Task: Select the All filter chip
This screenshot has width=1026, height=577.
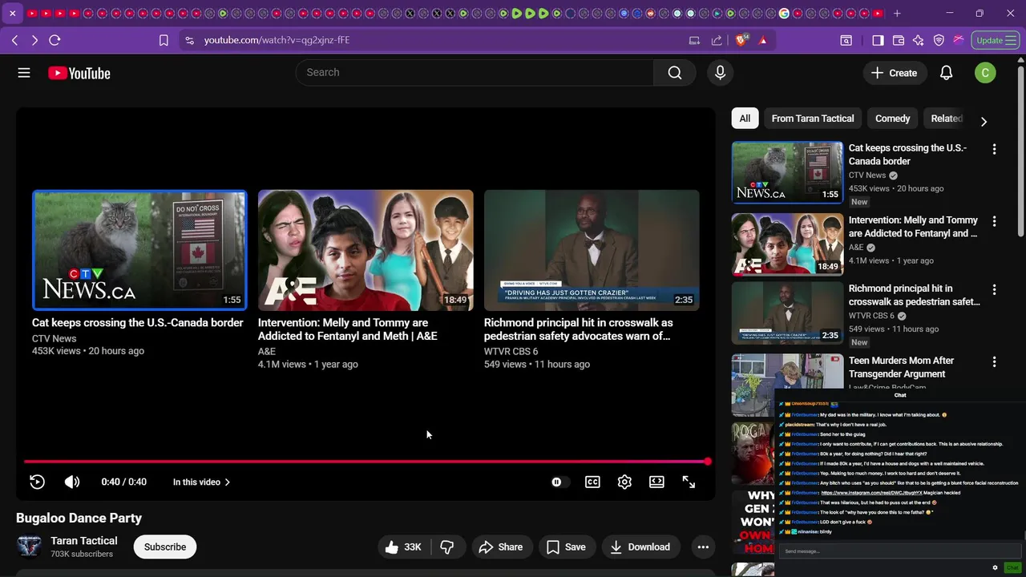Action: (745, 119)
